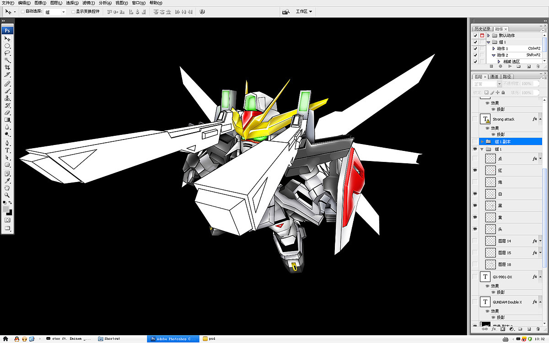Select the Crop tool
Viewport: 549px width, 343px height.
(x=7, y=67)
